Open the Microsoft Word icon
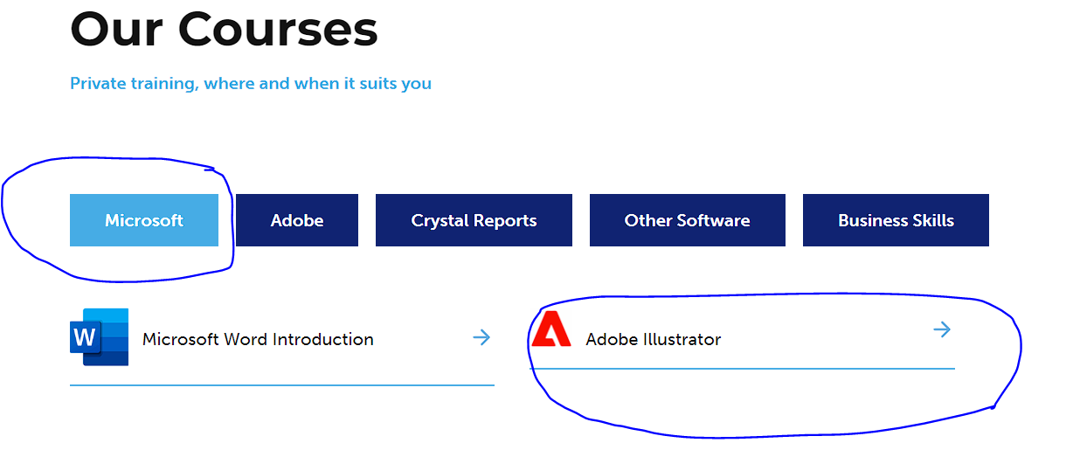 tap(99, 336)
